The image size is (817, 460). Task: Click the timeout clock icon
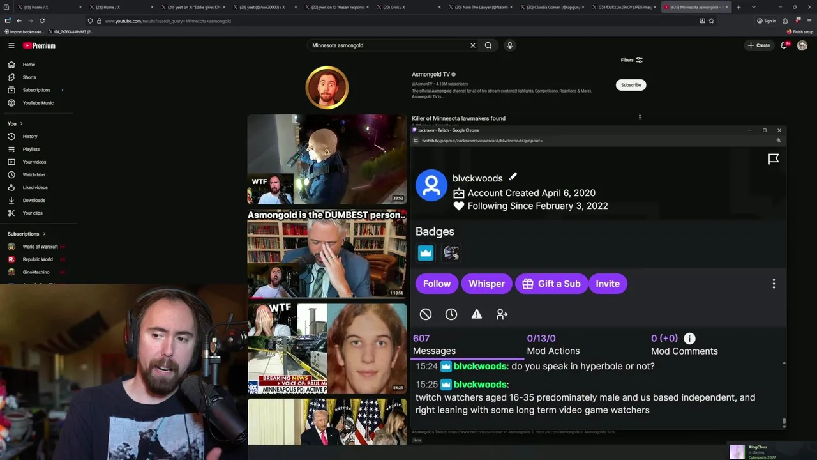pos(451,314)
